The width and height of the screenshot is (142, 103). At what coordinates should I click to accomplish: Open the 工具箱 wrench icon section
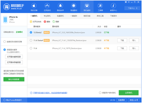(100, 7)
